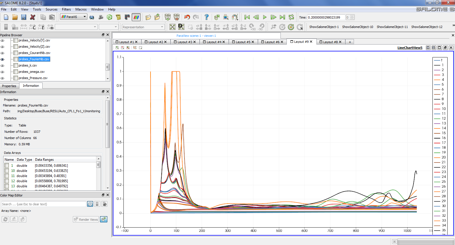This screenshot has width=455, height=245.
Task: Click the Save document icon
Action: [x=24, y=17]
